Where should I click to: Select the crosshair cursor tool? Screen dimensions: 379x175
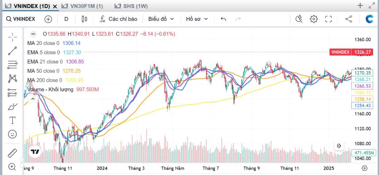pyautogui.click(x=13, y=37)
